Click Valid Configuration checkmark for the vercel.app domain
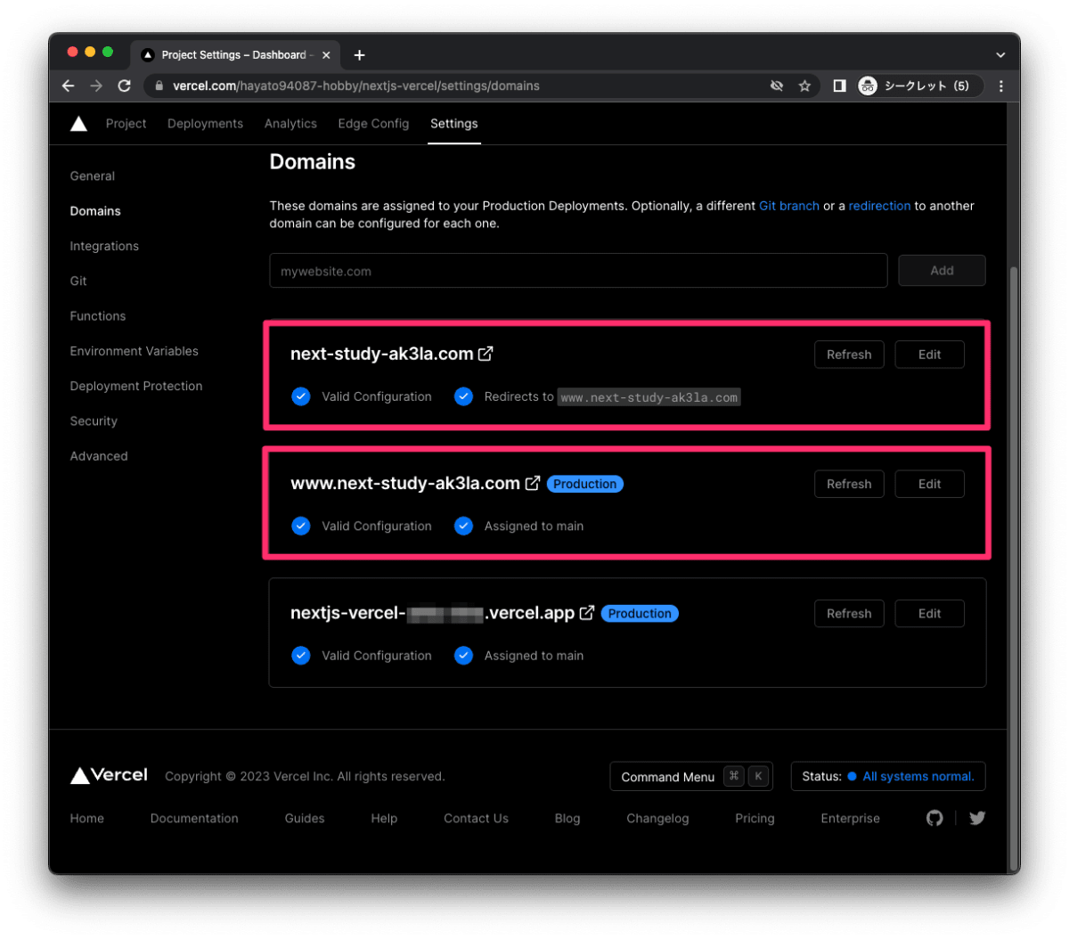The height and width of the screenshot is (939, 1069). [x=301, y=656]
